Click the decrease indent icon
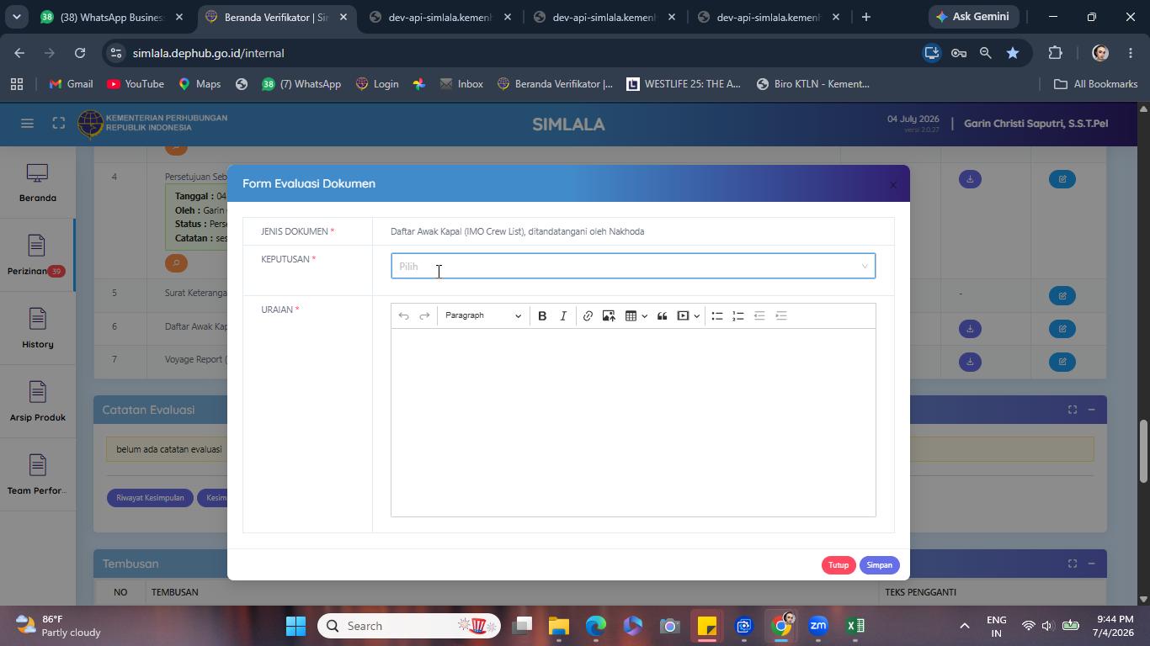Image resolution: width=1150 pixels, height=646 pixels. point(759,315)
